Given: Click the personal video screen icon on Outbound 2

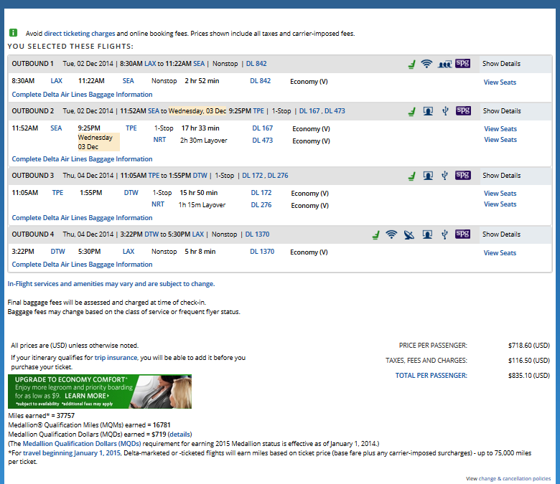Looking at the screenshot, I should click(428, 111).
